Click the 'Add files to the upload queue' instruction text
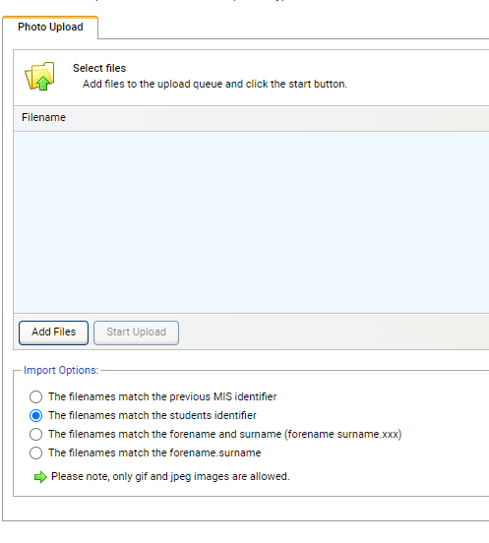489x543 pixels. tap(214, 85)
